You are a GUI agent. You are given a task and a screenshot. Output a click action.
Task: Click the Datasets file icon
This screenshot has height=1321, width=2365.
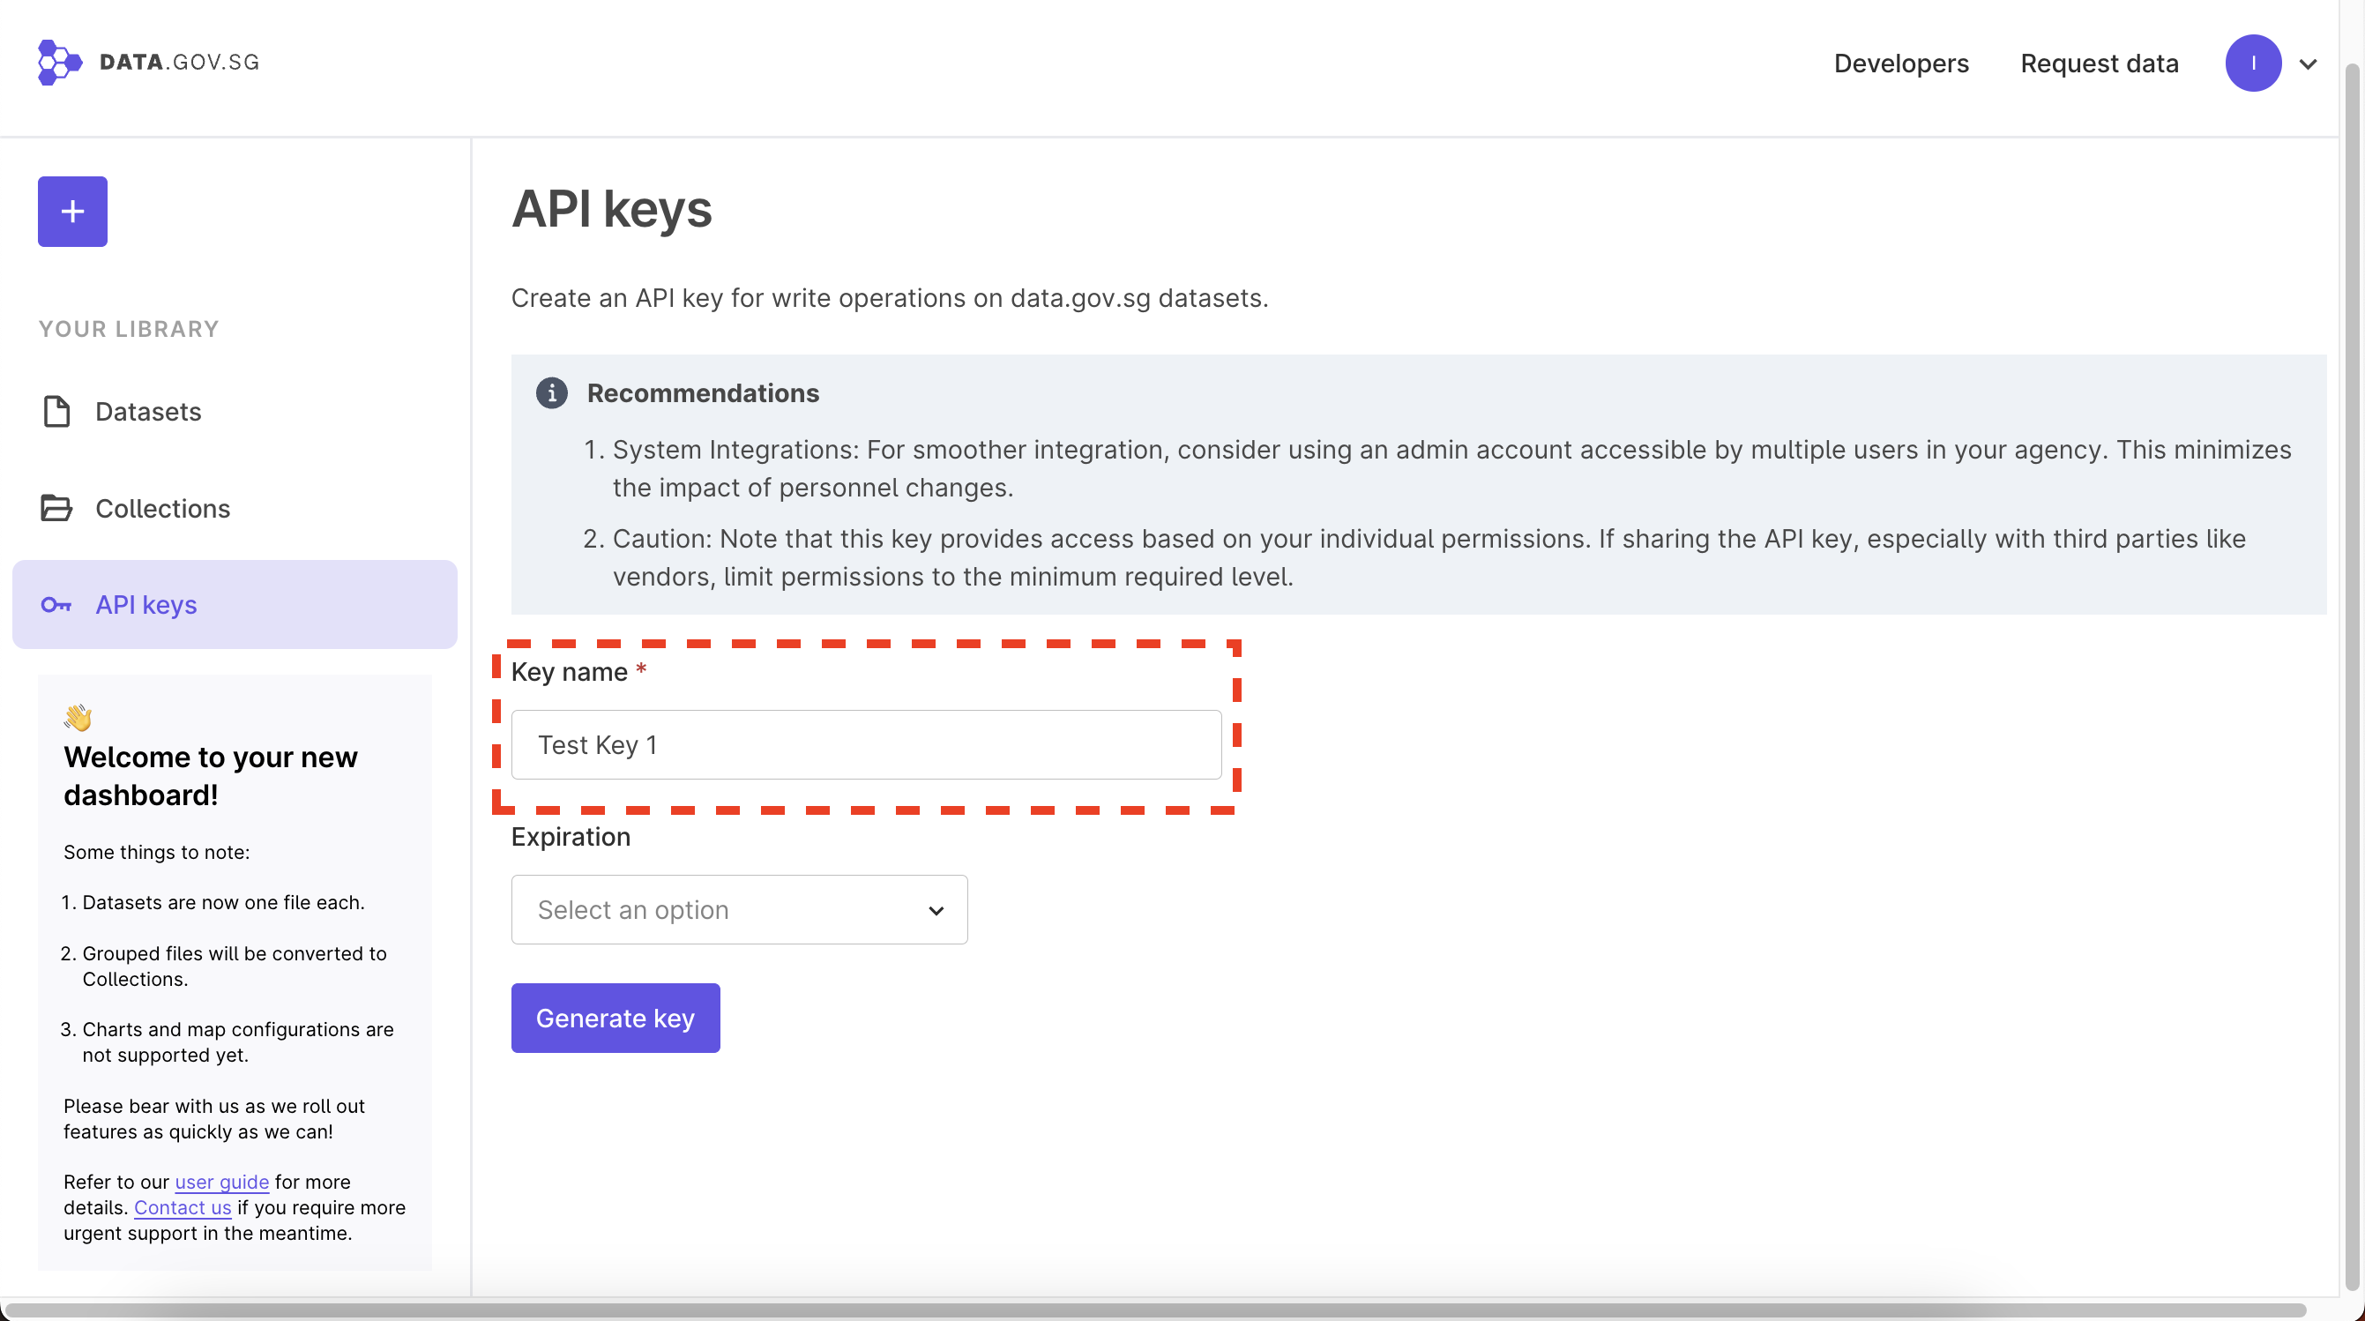click(57, 412)
